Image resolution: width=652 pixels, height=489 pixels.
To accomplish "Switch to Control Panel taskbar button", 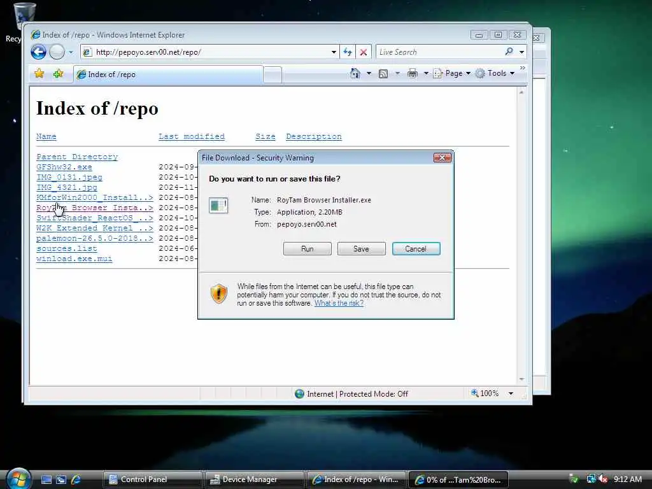I will point(152,479).
